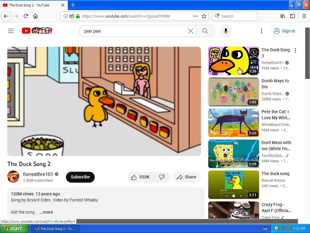310x233 pixels.
Task: Open the Firefox library icon
Action: (283, 16)
